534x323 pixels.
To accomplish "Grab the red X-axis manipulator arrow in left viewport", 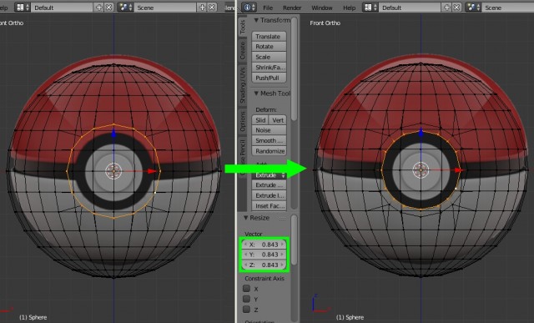I will [152, 171].
